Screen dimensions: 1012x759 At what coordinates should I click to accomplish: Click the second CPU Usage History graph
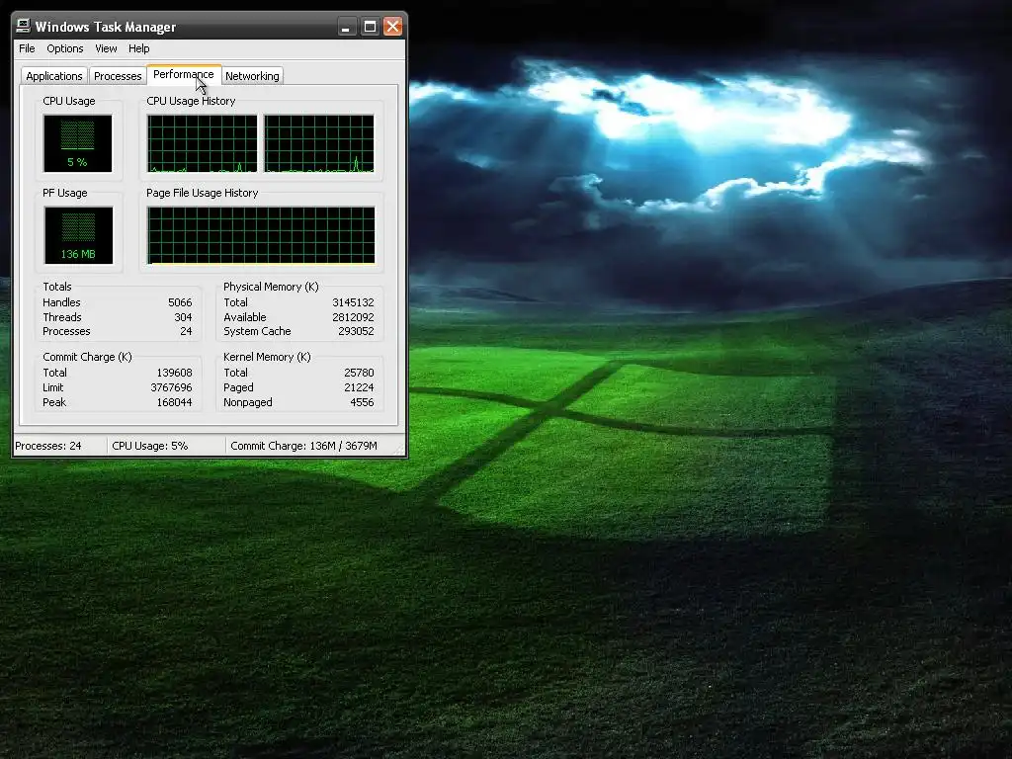pyautogui.click(x=319, y=143)
